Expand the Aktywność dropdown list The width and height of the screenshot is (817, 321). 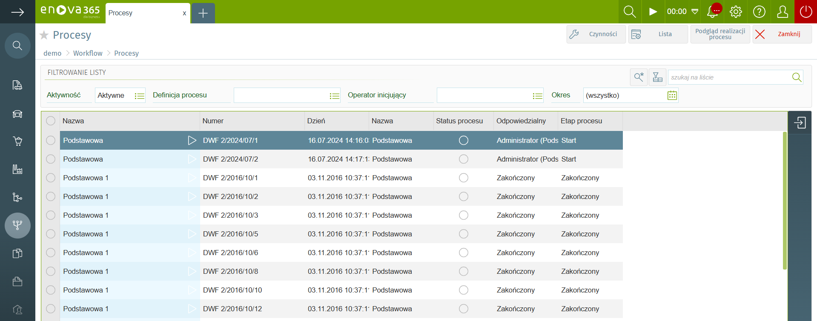pos(139,96)
